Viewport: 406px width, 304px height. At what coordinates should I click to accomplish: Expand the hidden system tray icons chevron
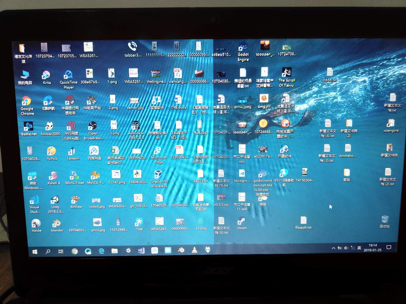pos(333,248)
